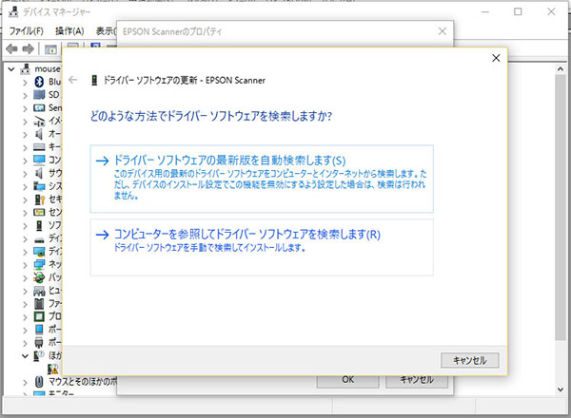Click the port connector icon on the lower ポー row
The image size is (571, 418).
pos(39,342)
